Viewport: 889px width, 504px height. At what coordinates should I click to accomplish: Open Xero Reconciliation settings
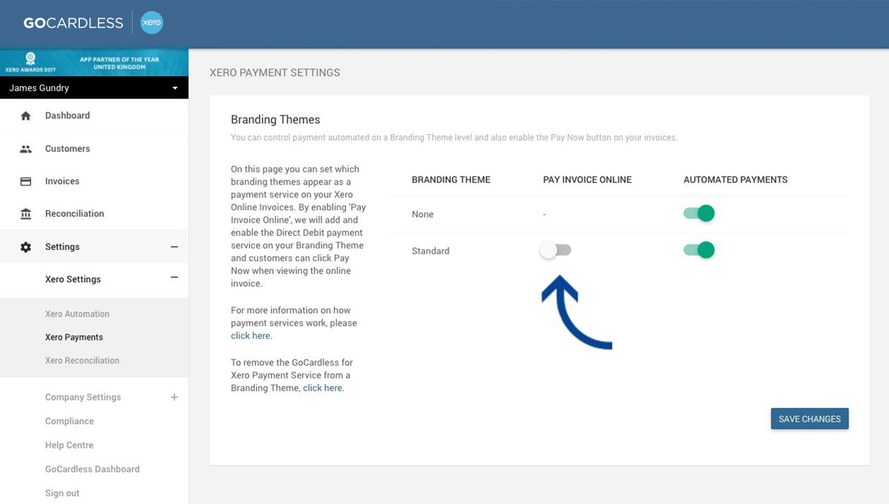82,360
